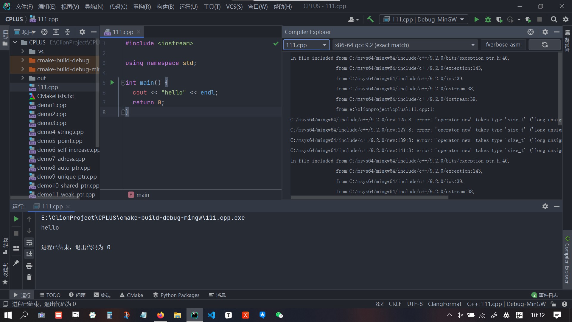Screen dimensions: 572x322
Task: Click the Search Everywhere magnifier icon
Action: coord(554,19)
